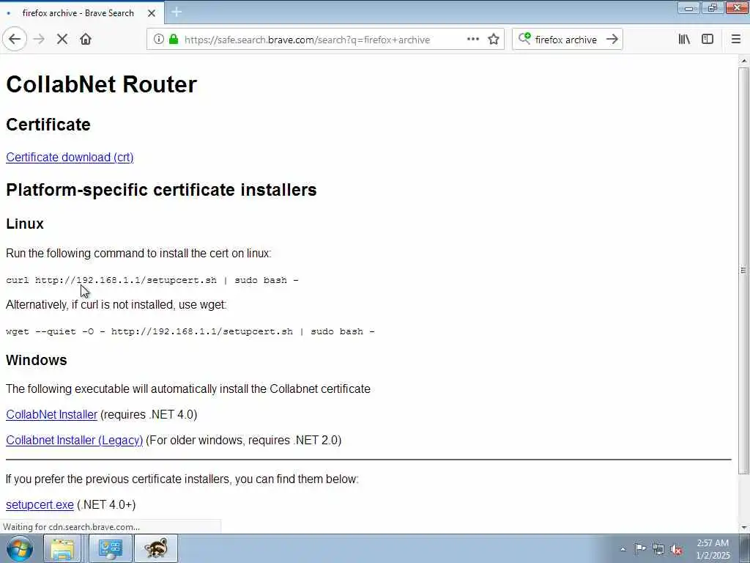The width and height of the screenshot is (750, 563).
Task: Click 'Waiting for cdn.search.brave.com...' status text
Action: [x=71, y=527]
